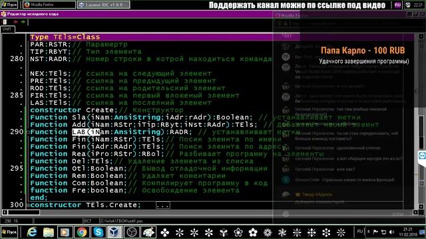Click 'NEX:TEls;' field declaration
Image resolution: width=426 pixels, height=239 pixels.
pyautogui.click(x=51, y=74)
